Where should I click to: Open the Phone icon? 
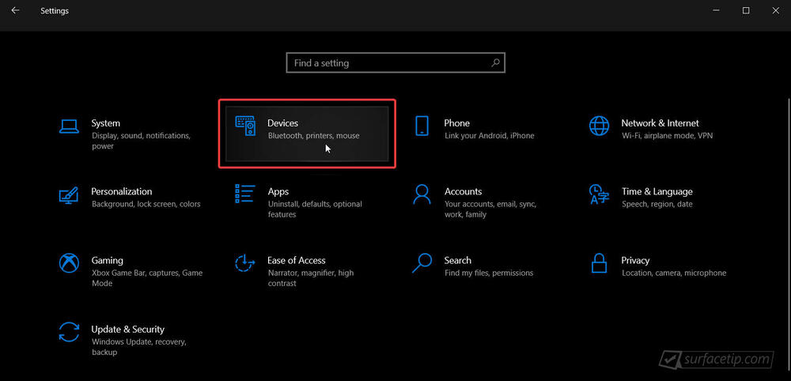point(422,126)
